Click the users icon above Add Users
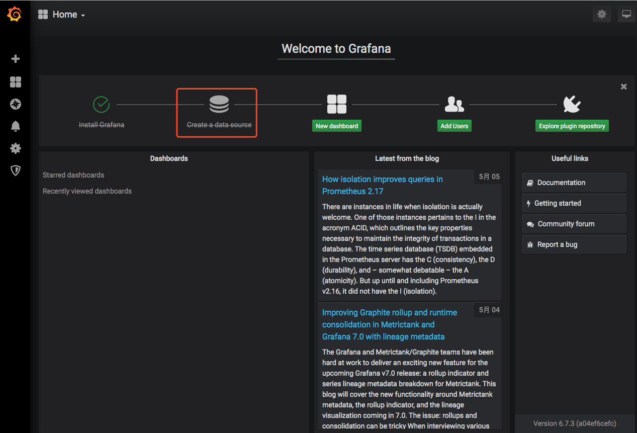Viewport: 637px width, 433px height. click(x=454, y=104)
